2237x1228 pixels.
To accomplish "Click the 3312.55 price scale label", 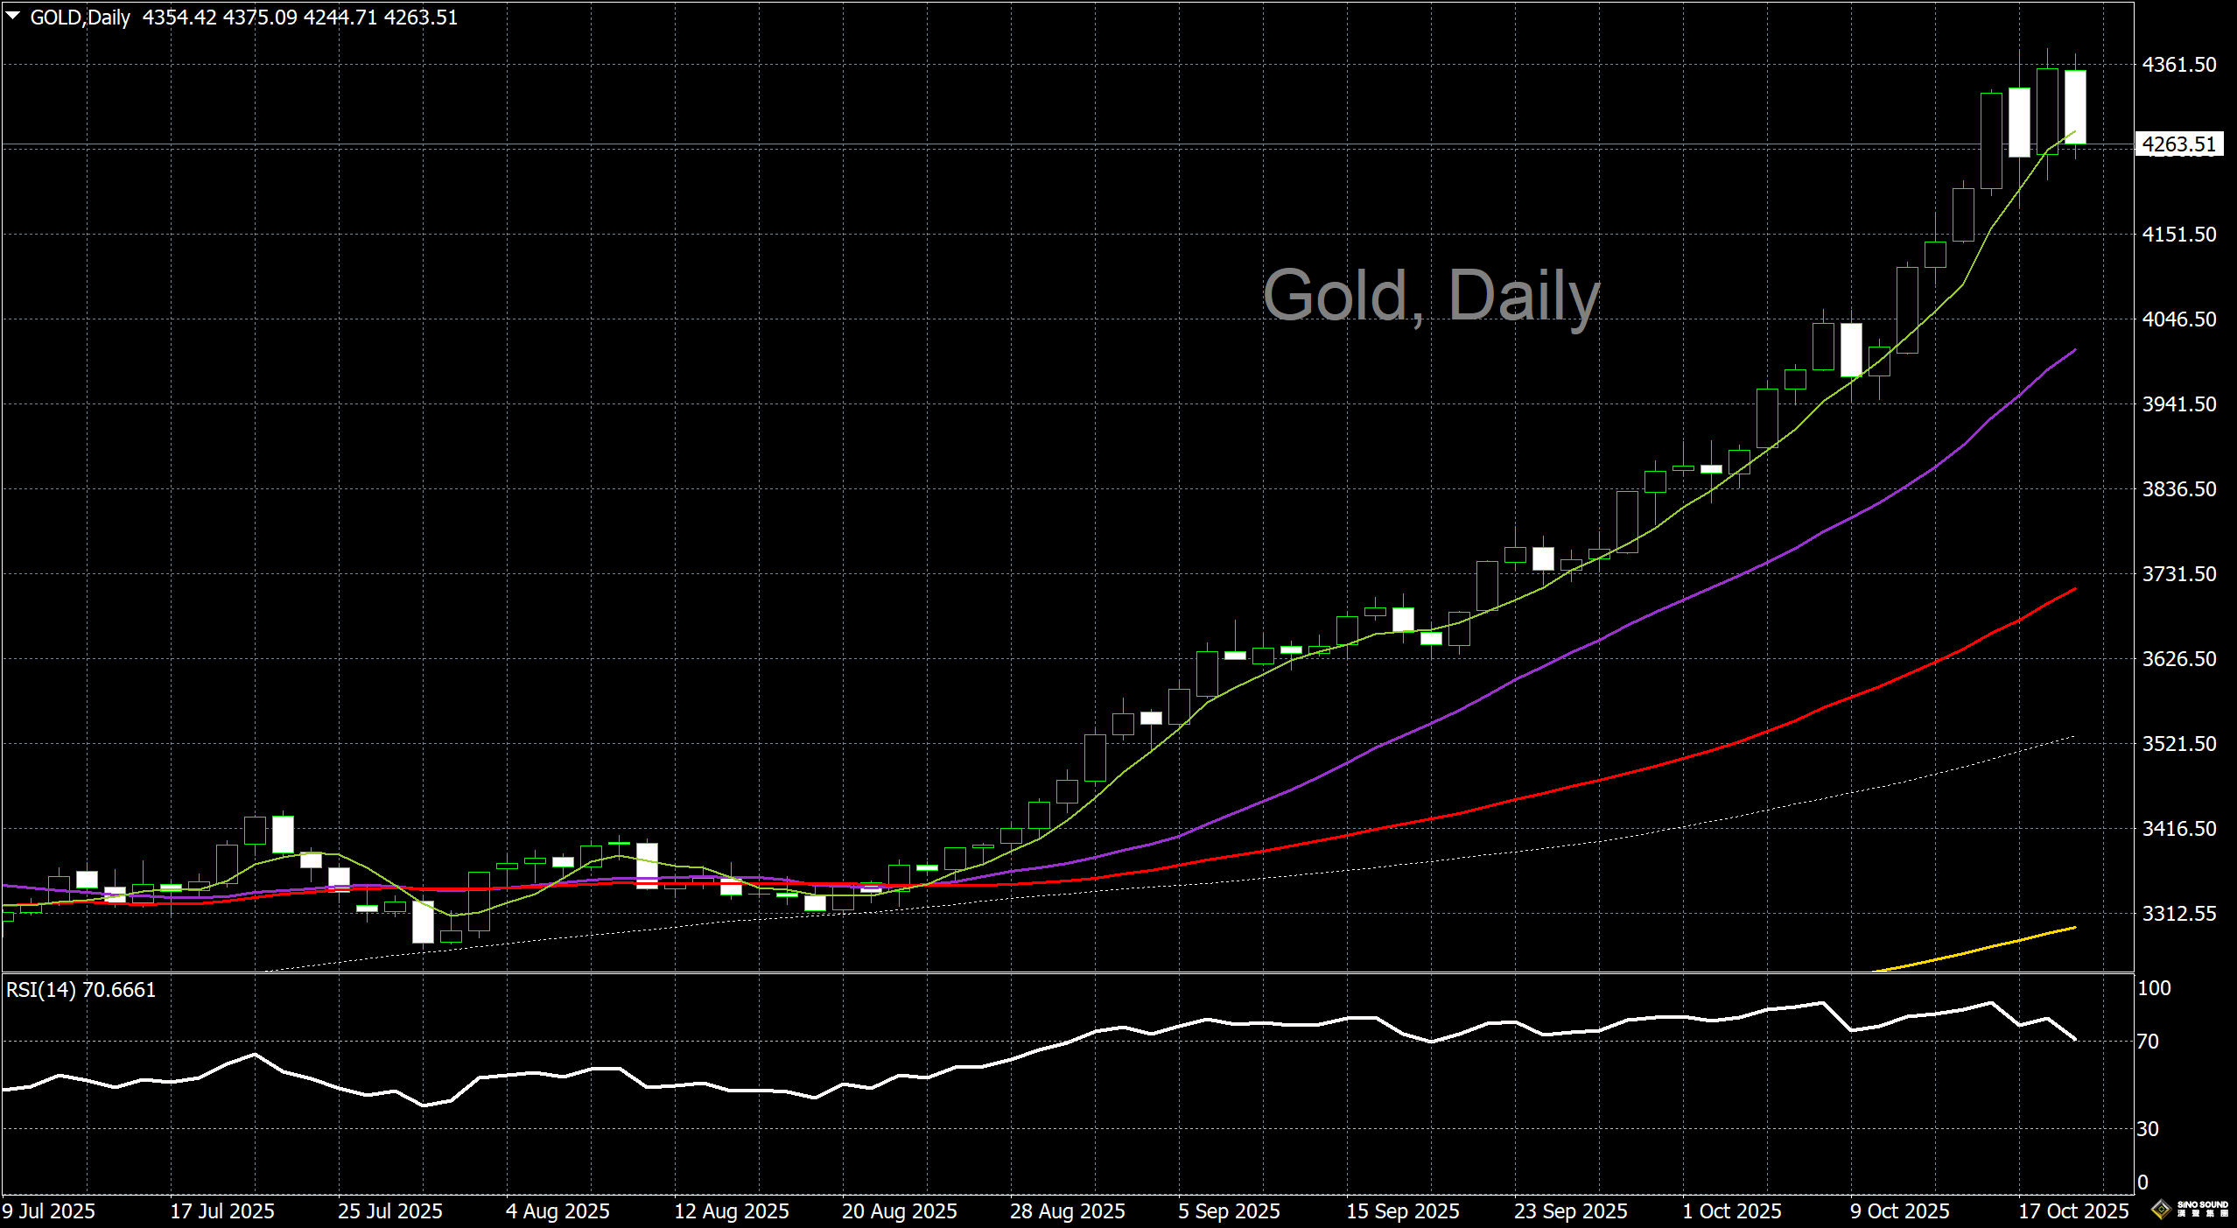I will coord(2178,914).
